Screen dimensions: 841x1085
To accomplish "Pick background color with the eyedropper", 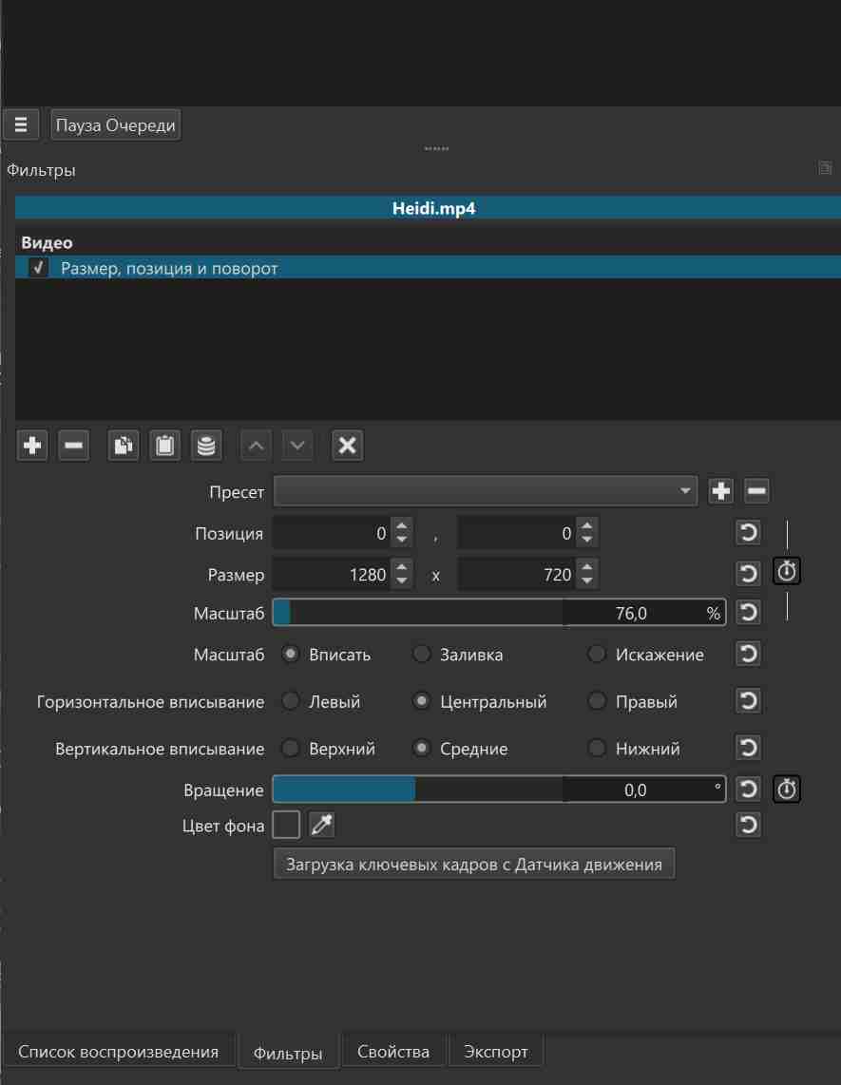I will tap(323, 826).
